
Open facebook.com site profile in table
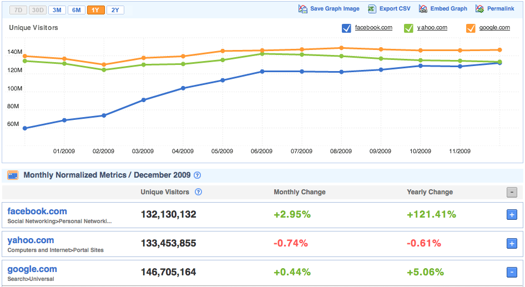point(37,212)
